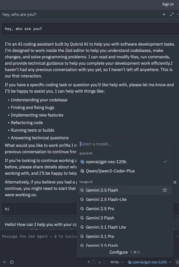The image size is (179, 267).
Task: Expand the agent panel with the arrows icon
Action: [172, 15]
